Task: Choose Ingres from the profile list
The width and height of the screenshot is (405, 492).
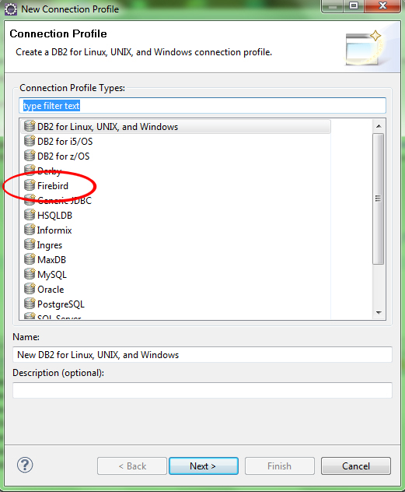Action: coord(50,245)
